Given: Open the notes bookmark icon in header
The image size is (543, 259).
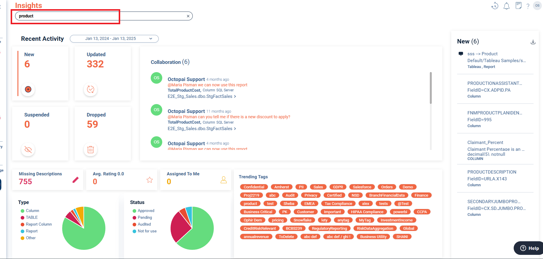Looking at the screenshot, I should (518, 6).
